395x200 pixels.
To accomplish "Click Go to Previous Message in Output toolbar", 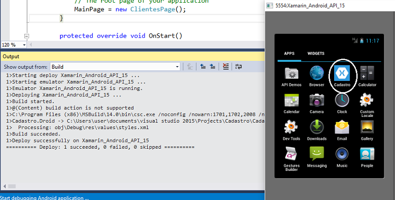I will coord(203,67).
